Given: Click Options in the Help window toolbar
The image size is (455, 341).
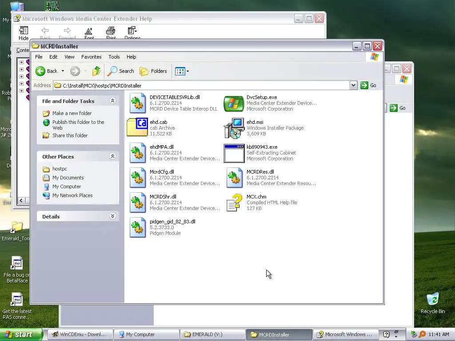Looking at the screenshot, I should 132,33.
